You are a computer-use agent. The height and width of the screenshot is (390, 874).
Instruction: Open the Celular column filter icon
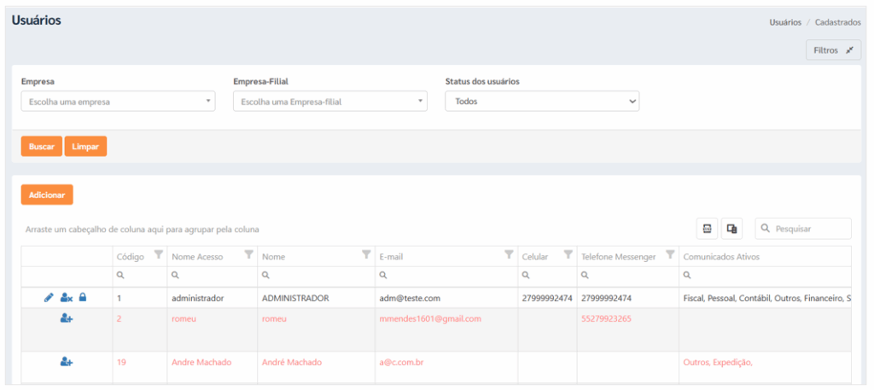[568, 255]
